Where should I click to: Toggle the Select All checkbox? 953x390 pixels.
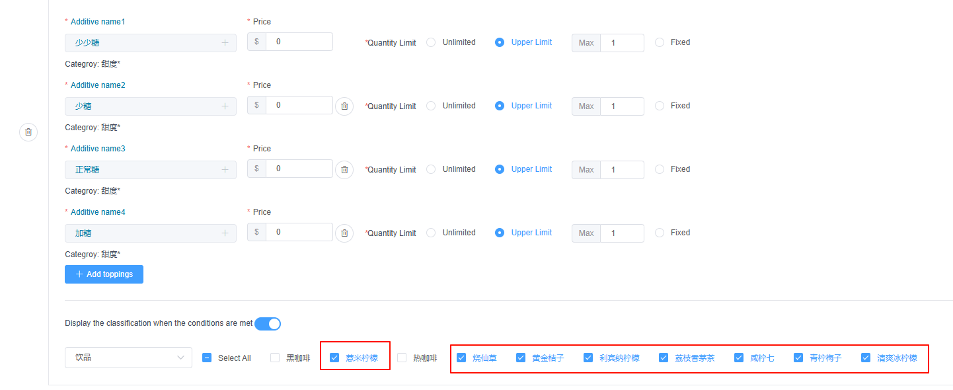click(207, 358)
